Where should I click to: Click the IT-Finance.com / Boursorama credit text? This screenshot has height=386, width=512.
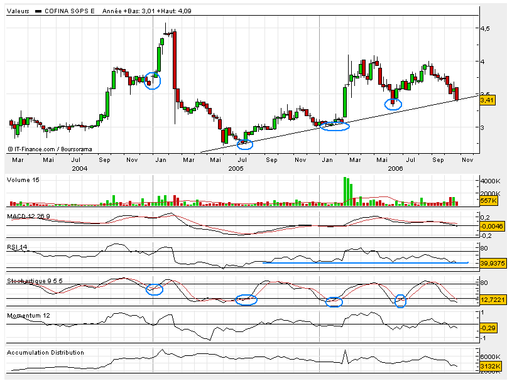point(50,149)
